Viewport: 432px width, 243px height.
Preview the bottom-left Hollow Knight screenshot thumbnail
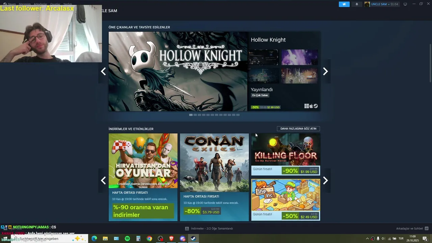[x=263, y=76]
